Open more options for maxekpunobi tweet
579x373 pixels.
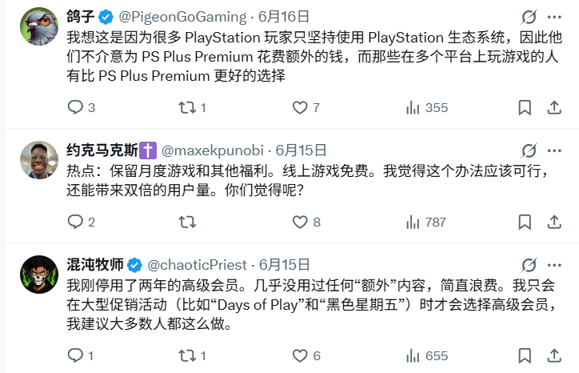[553, 150]
